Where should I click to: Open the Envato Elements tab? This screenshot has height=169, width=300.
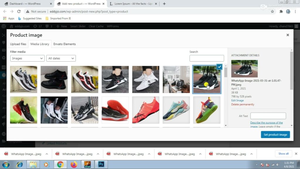64,44
